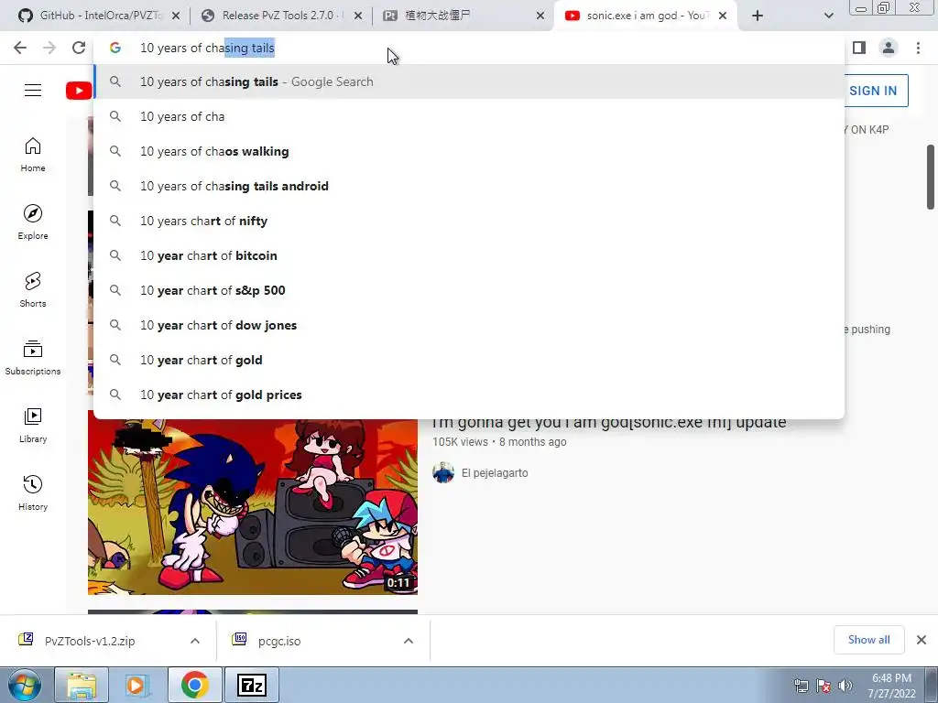Viewport: 938px width, 703px height.
Task: Select the Chrome taskbar icon
Action: pos(195,685)
